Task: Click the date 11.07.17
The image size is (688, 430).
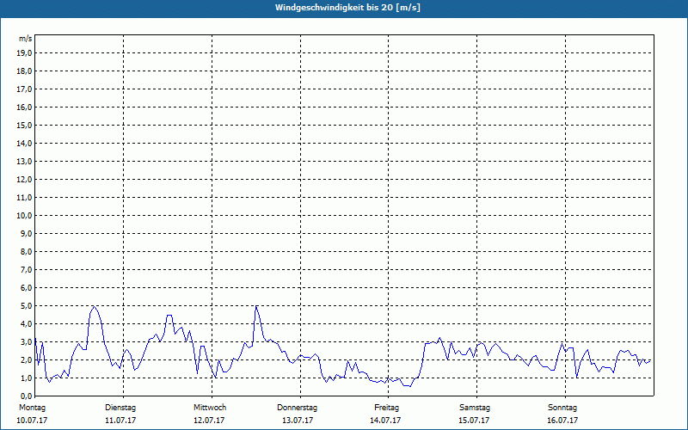Action: click(120, 421)
